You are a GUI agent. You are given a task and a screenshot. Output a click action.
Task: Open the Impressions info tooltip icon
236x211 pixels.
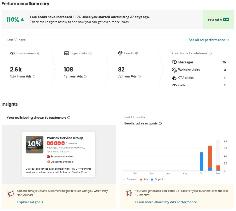[x=39, y=53]
